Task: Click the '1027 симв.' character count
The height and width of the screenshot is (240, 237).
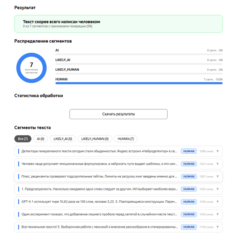Action: click(x=207, y=164)
